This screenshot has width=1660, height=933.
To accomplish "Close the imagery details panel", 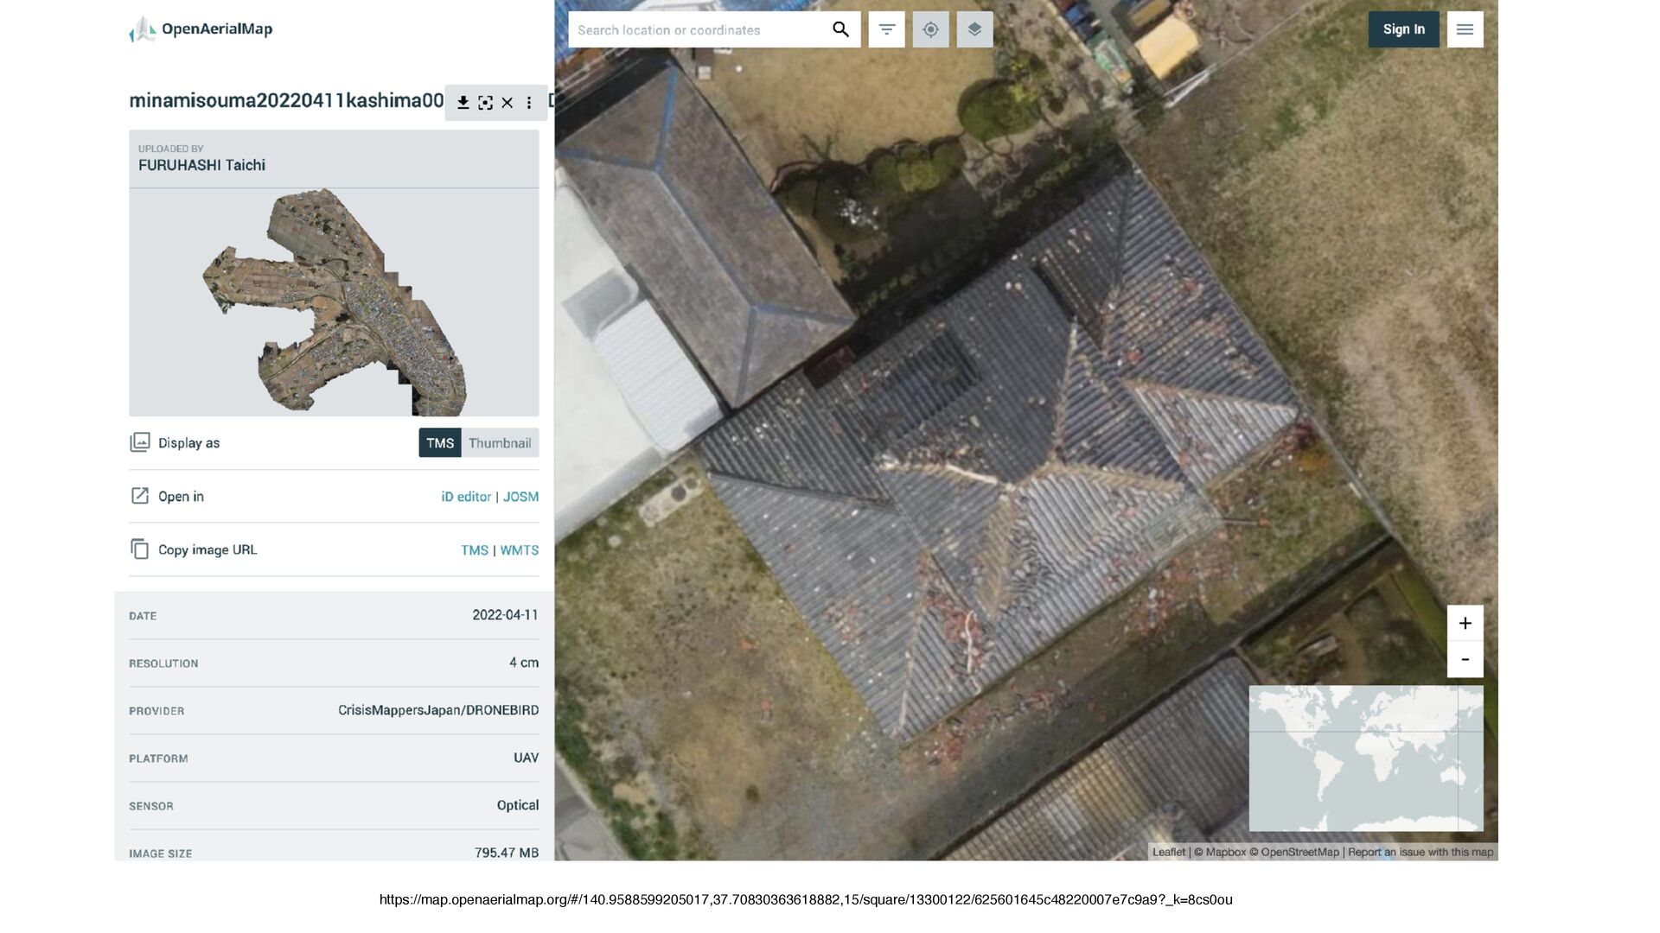I will (x=508, y=103).
